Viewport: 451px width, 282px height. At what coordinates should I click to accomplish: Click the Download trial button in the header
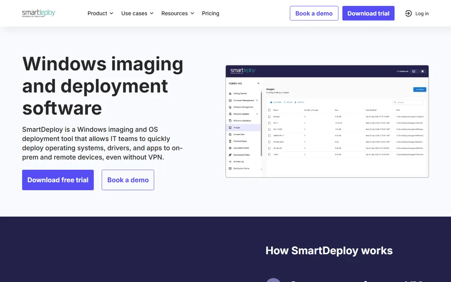click(x=368, y=13)
